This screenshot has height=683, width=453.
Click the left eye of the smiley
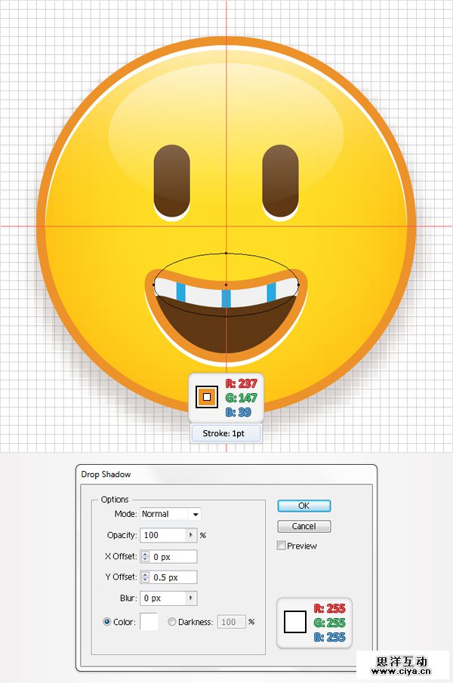point(171,180)
